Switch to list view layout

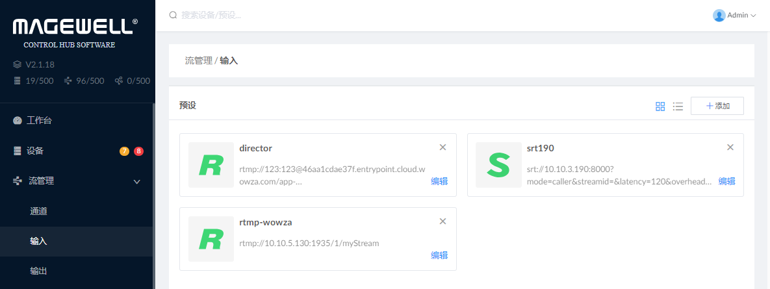pyautogui.click(x=678, y=107)
